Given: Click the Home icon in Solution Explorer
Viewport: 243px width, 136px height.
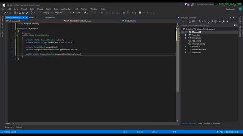Looking at the screenshot, I should [x=190, y=22].
